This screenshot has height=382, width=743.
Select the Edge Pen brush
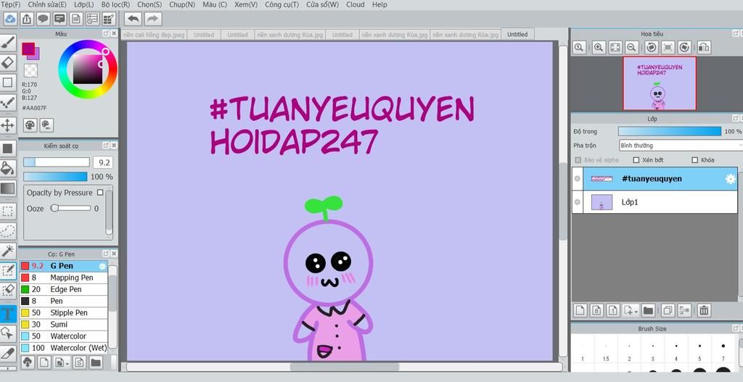pos(64,289)
